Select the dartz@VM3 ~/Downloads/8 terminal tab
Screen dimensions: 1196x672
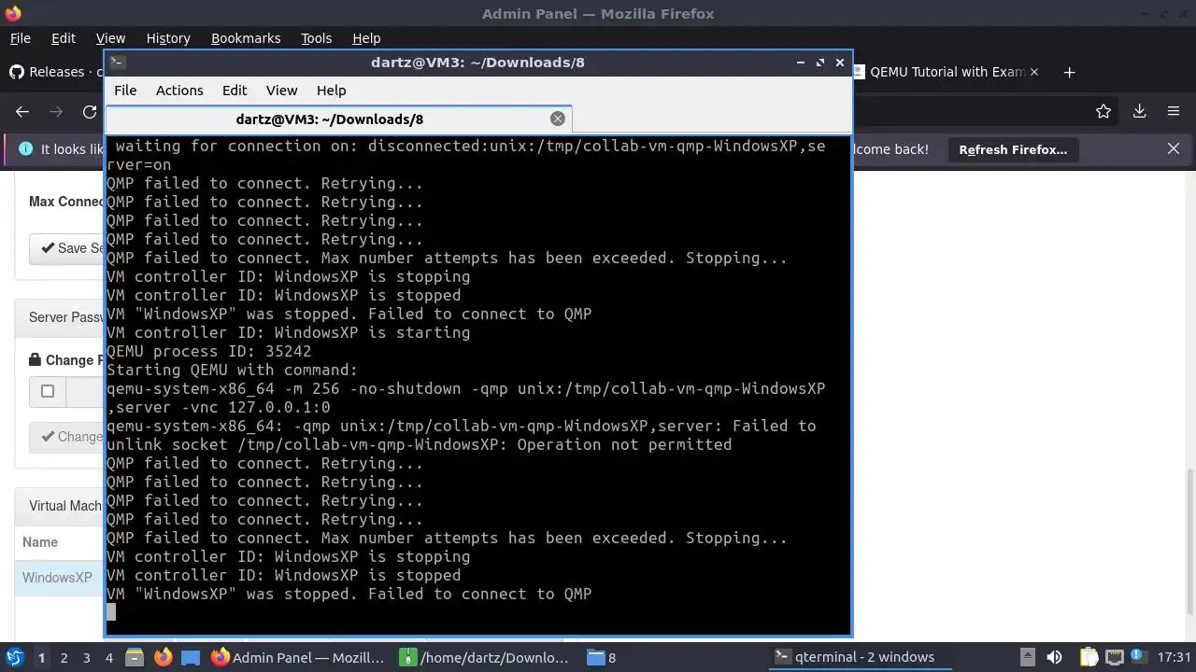(x=338, y=119)
